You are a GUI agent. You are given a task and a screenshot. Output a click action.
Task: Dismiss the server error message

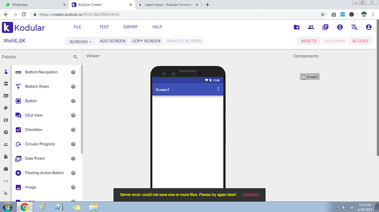point(250,195)
